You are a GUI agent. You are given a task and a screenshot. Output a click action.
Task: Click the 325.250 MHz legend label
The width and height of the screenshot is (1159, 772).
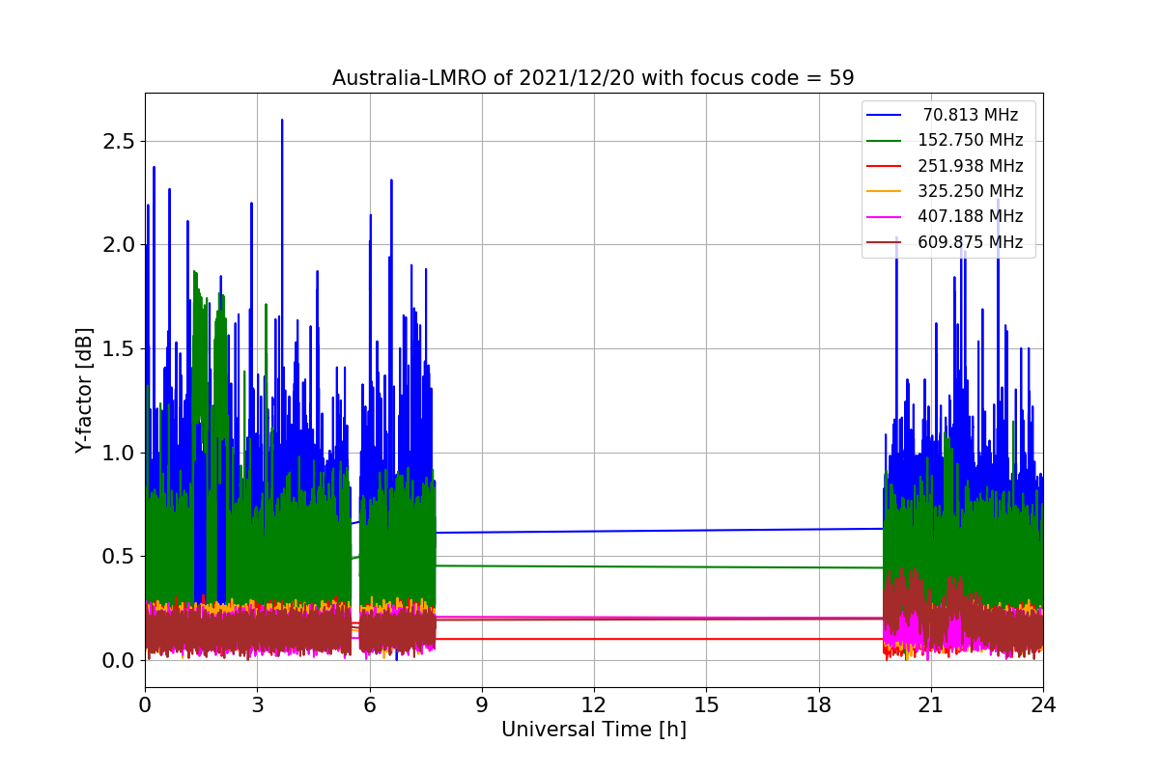tap(971, 191)
